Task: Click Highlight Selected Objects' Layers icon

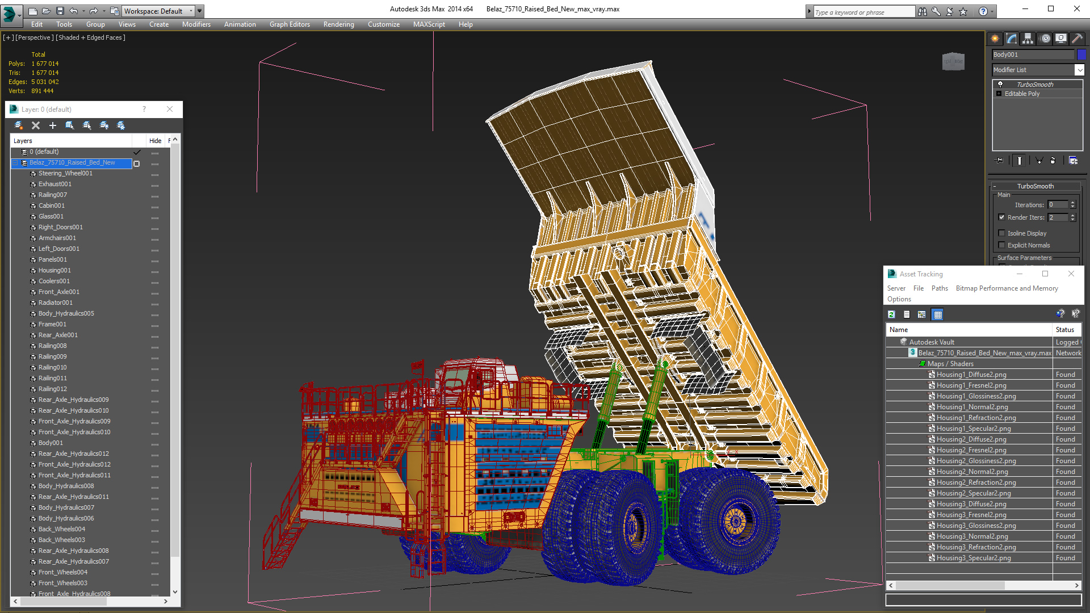Action: pyautogui.click(x=87, y=125)
